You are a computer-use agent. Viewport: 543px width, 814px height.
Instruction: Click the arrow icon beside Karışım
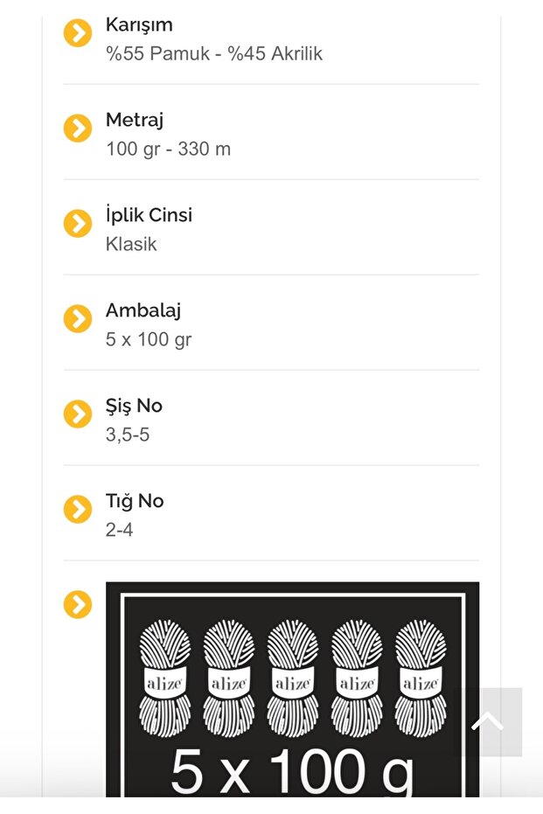[78, 33]
